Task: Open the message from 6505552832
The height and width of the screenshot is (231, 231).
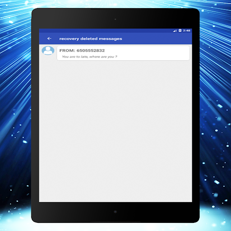Action: [x=123, y=53]
